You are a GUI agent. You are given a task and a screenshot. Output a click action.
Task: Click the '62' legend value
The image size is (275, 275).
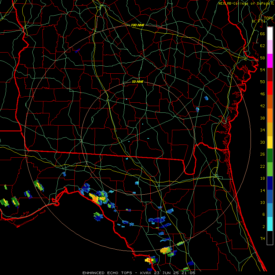point(262,46)
